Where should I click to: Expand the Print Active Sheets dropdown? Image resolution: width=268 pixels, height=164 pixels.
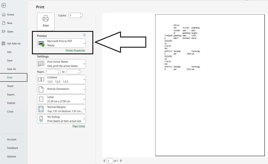click(61, 64)
